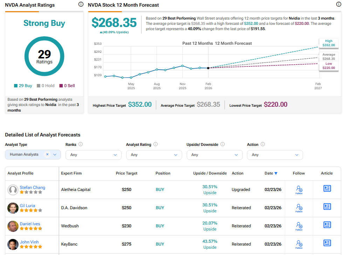The height and width of the screenshot is (255, 344).
Task: Click info icon beside 12 Month Forecast
Action: click(338, 5)
